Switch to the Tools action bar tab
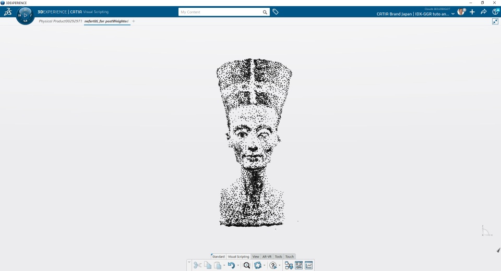 pos(279,256)
